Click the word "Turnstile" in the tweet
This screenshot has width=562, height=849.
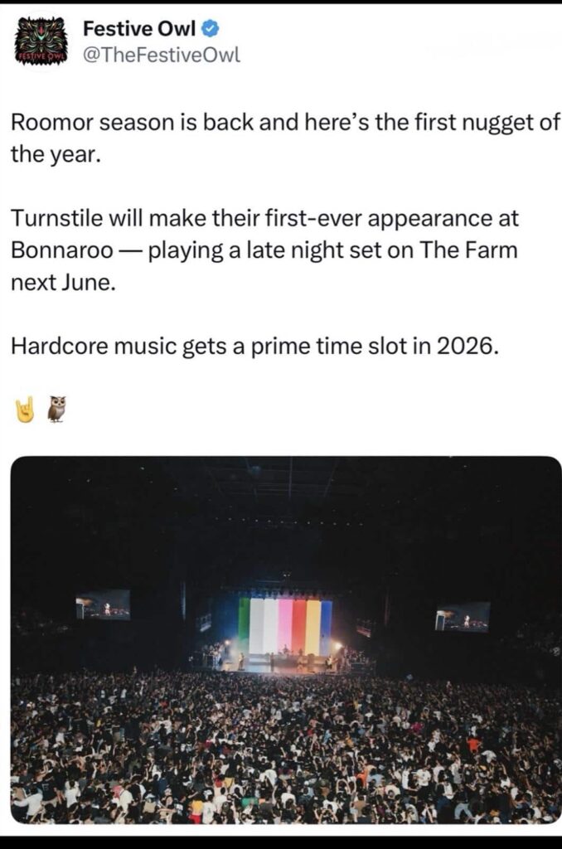click(x=51, y=219)
